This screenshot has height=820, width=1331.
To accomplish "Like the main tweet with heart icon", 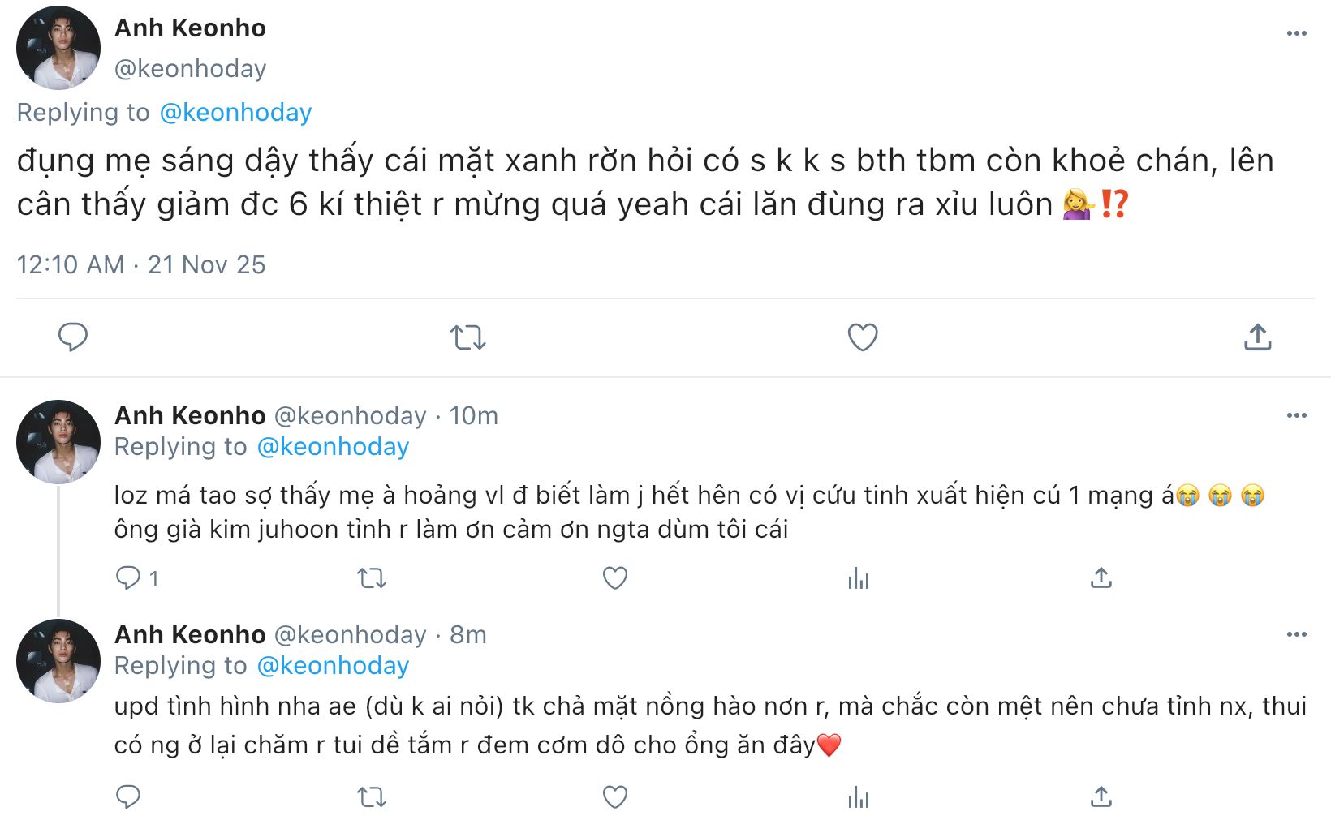I will coord(862,337).
